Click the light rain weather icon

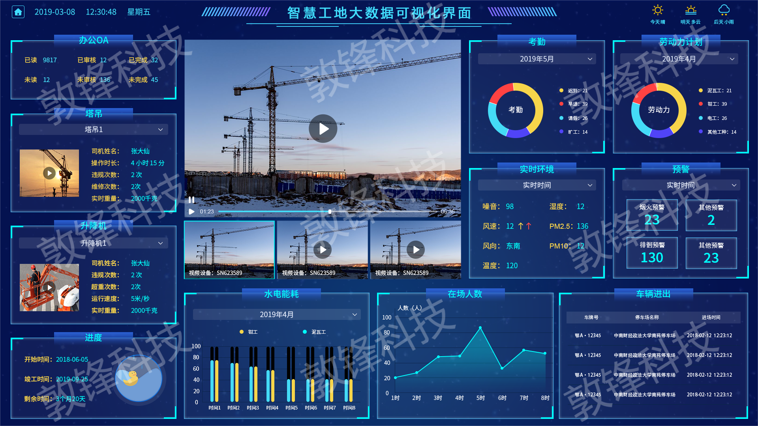pos(724,10)
